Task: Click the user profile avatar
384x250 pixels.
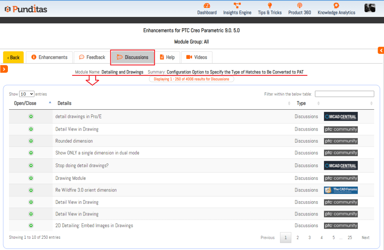Action: point(370,8)
